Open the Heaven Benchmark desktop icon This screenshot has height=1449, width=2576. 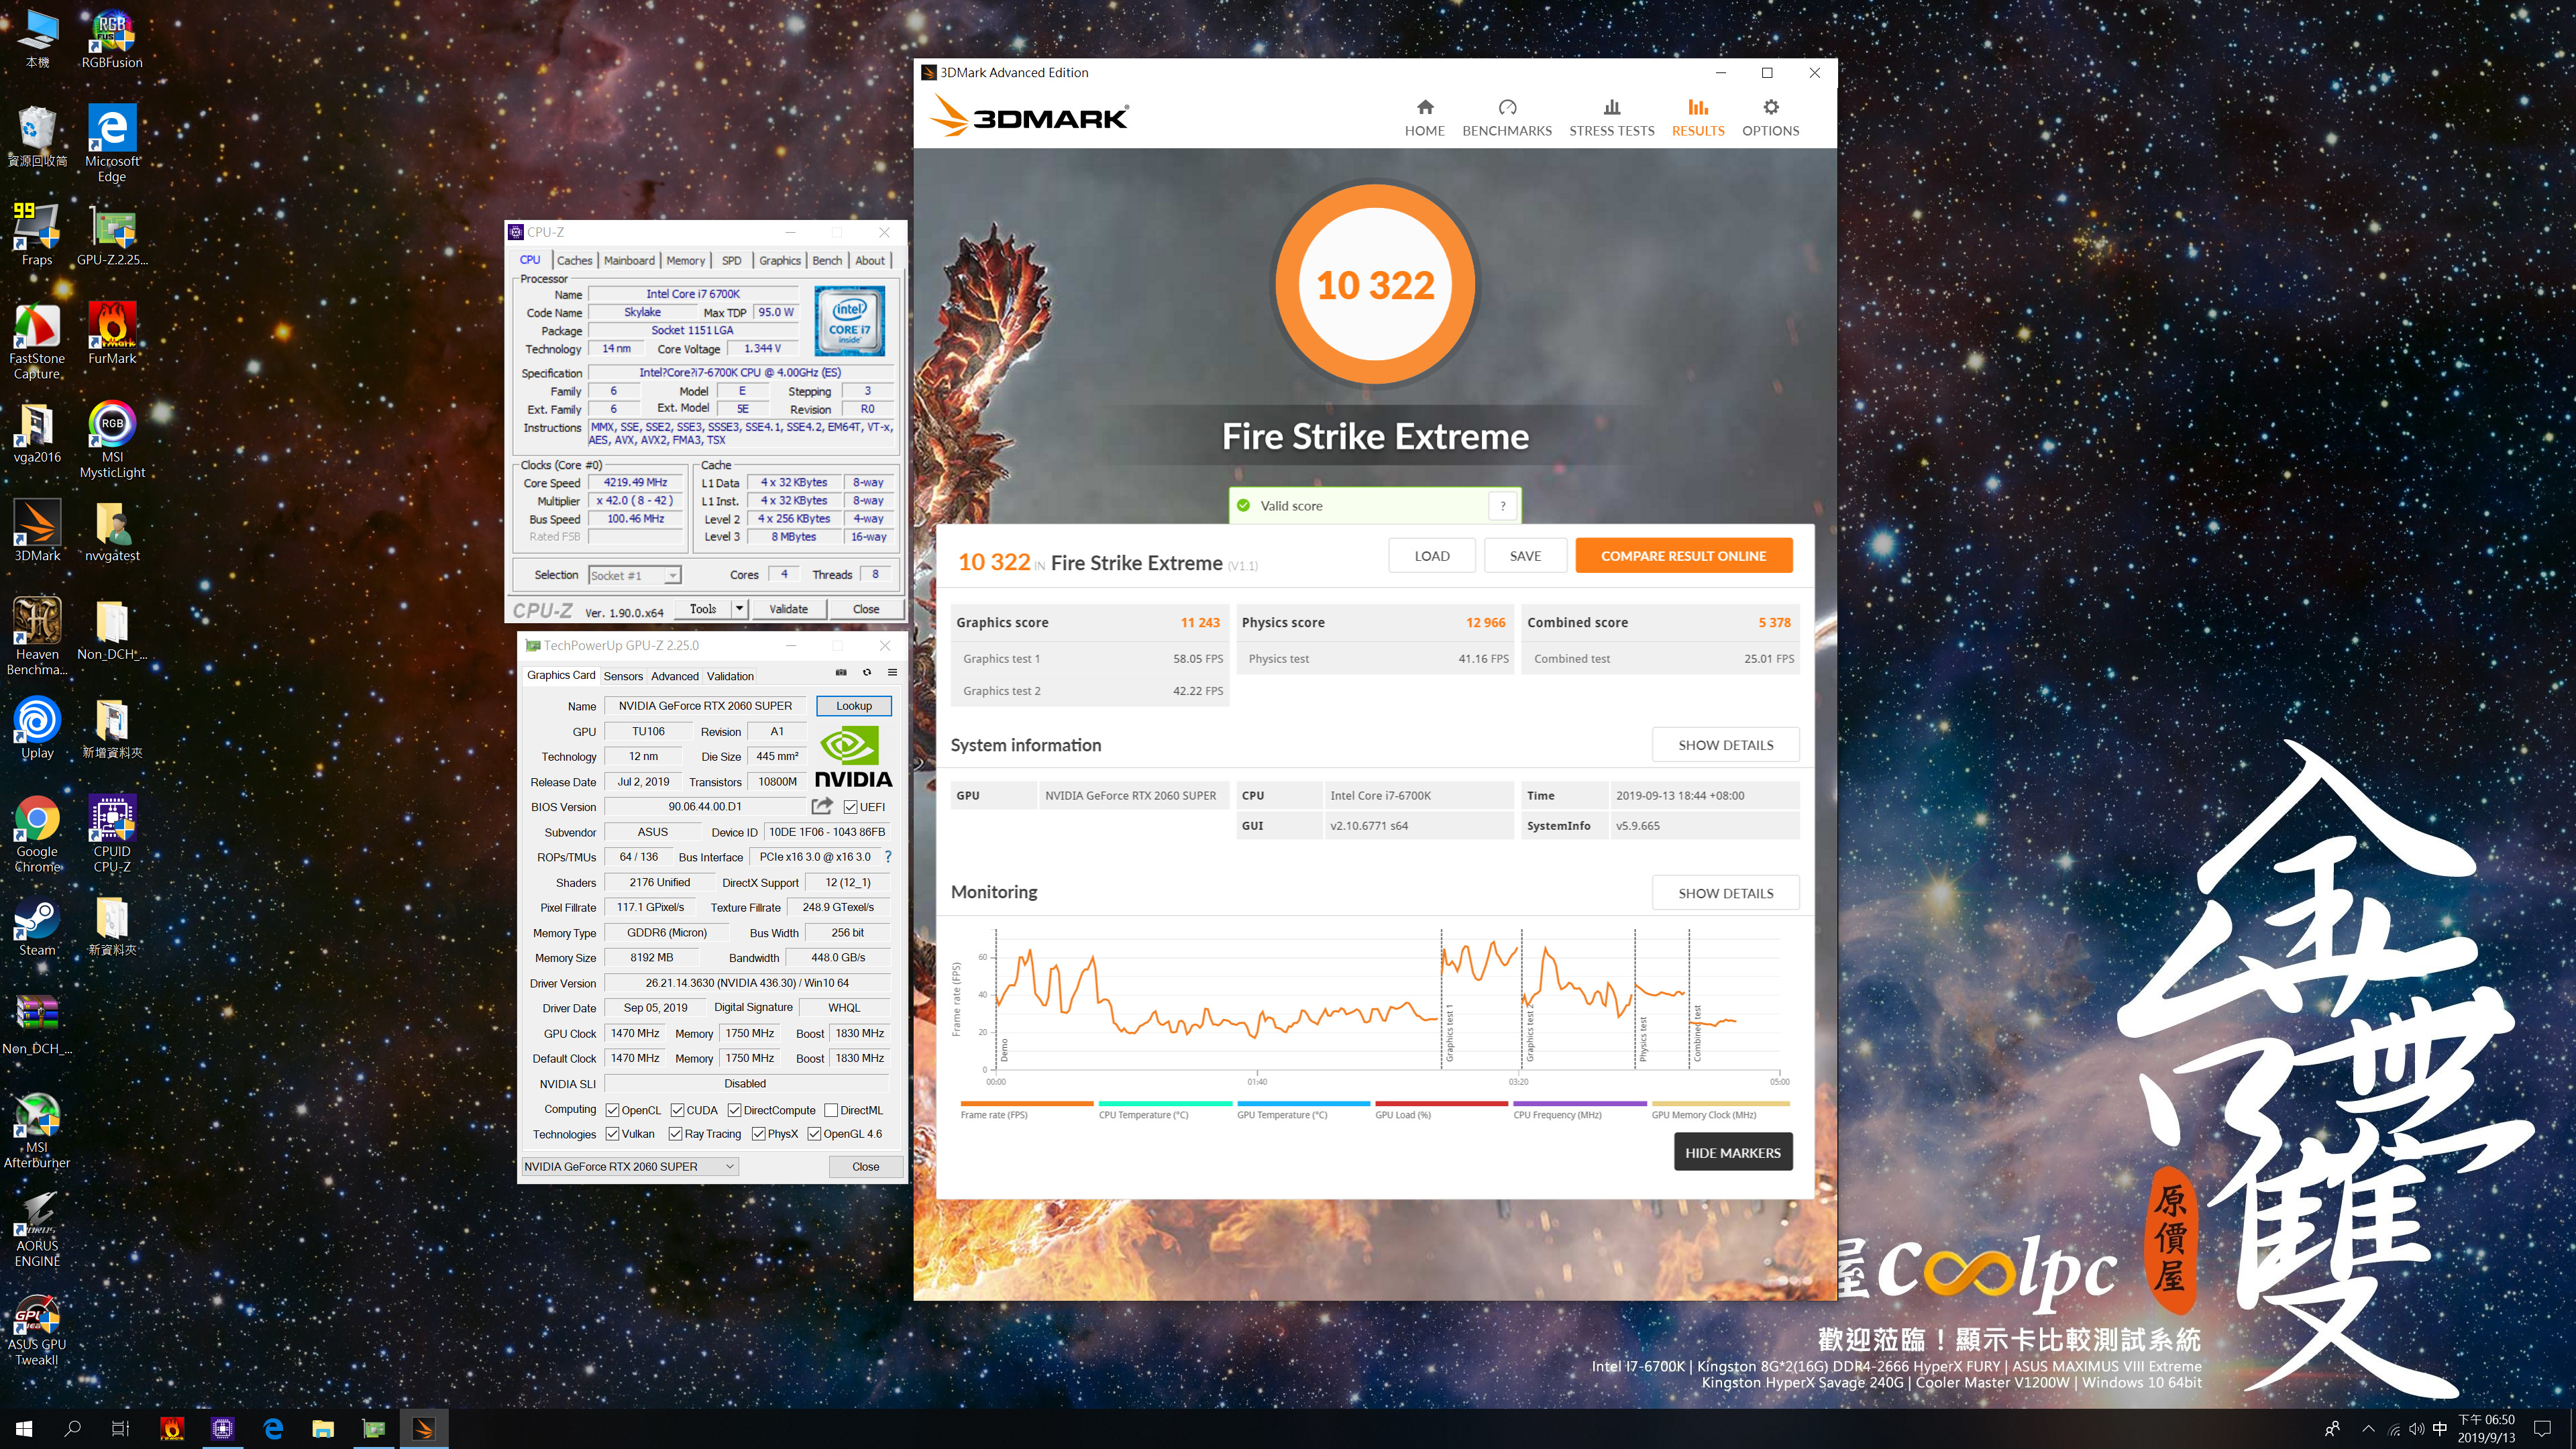tap(37, 637)
